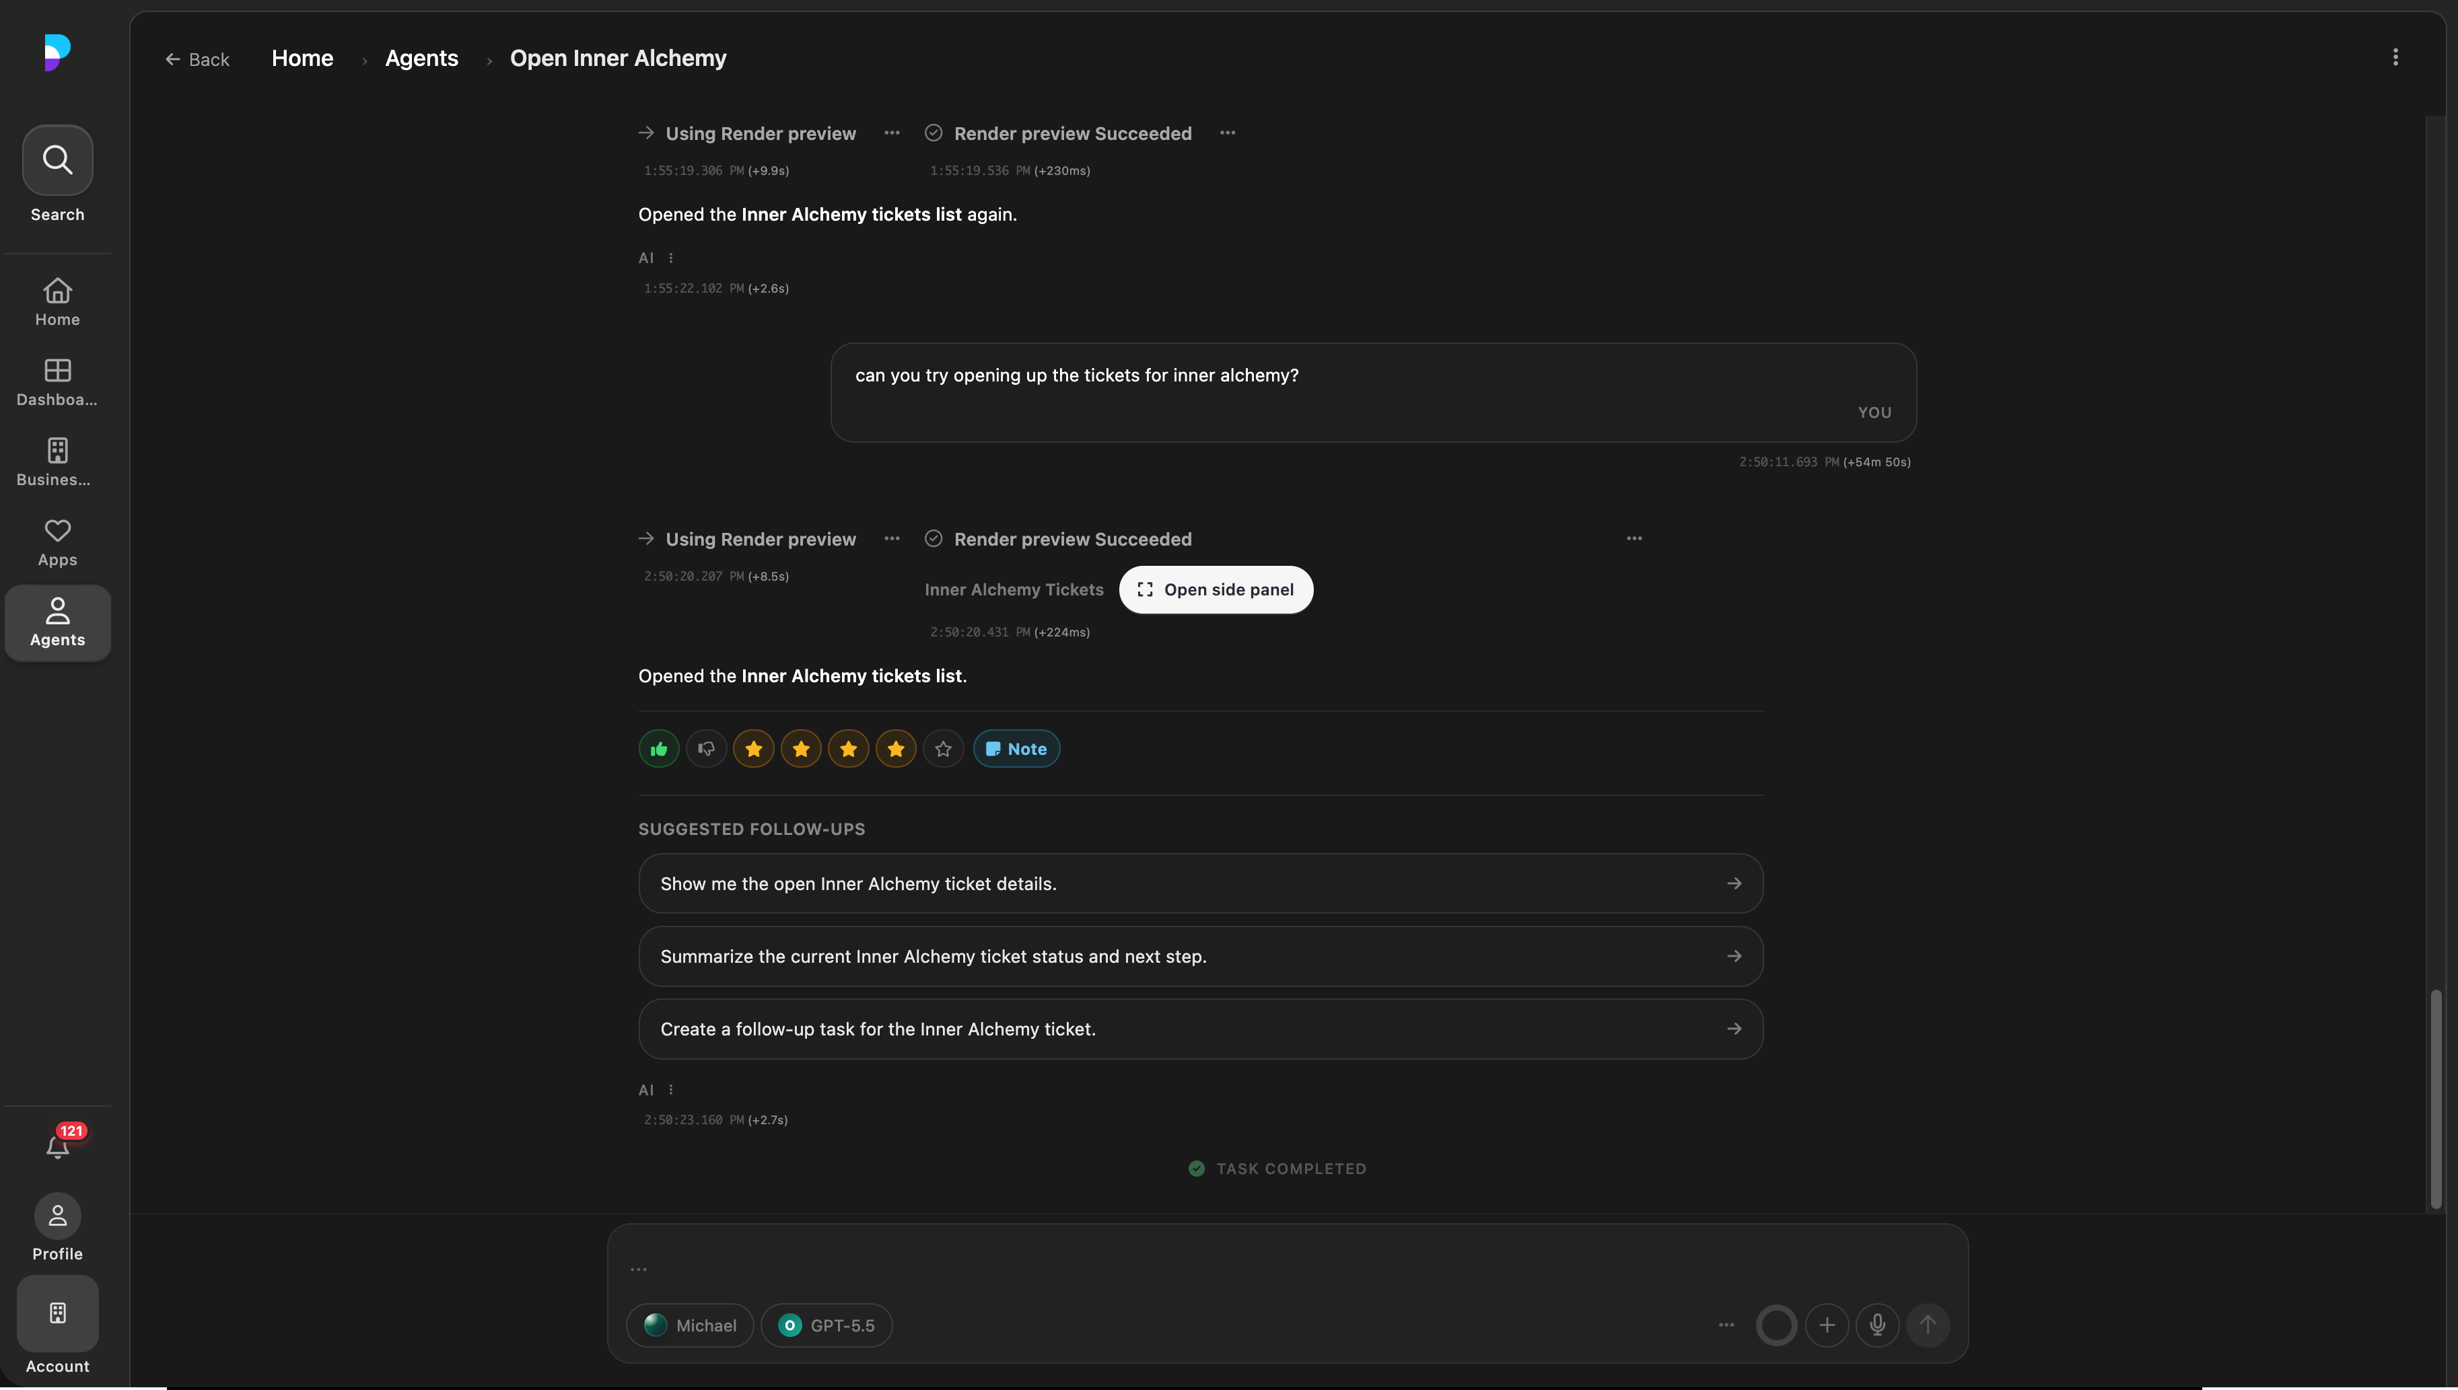Open AI message menu at 2:50:23
The height and width of the screenshot is (1390, 2458).
(x=670, y=1089)
